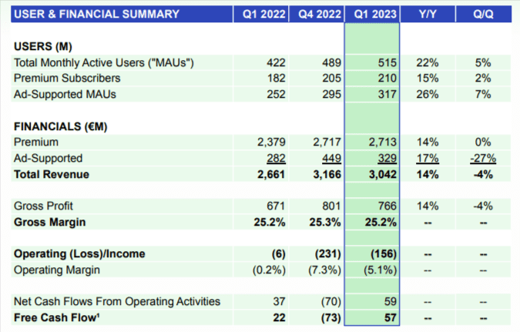Click the MAUs Q/Q value 5%

(x=483, y=62)
